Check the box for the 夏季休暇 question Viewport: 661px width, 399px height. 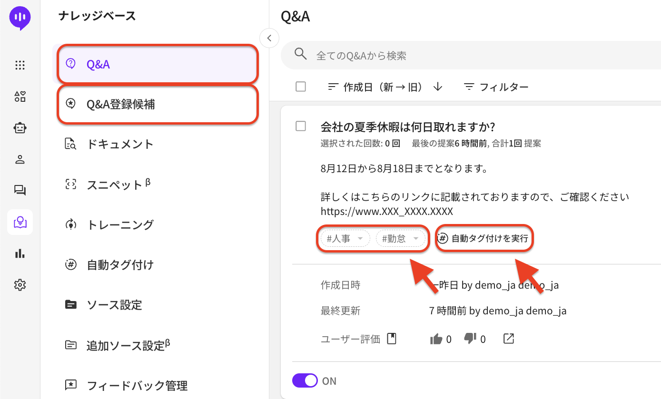[301, 126]
